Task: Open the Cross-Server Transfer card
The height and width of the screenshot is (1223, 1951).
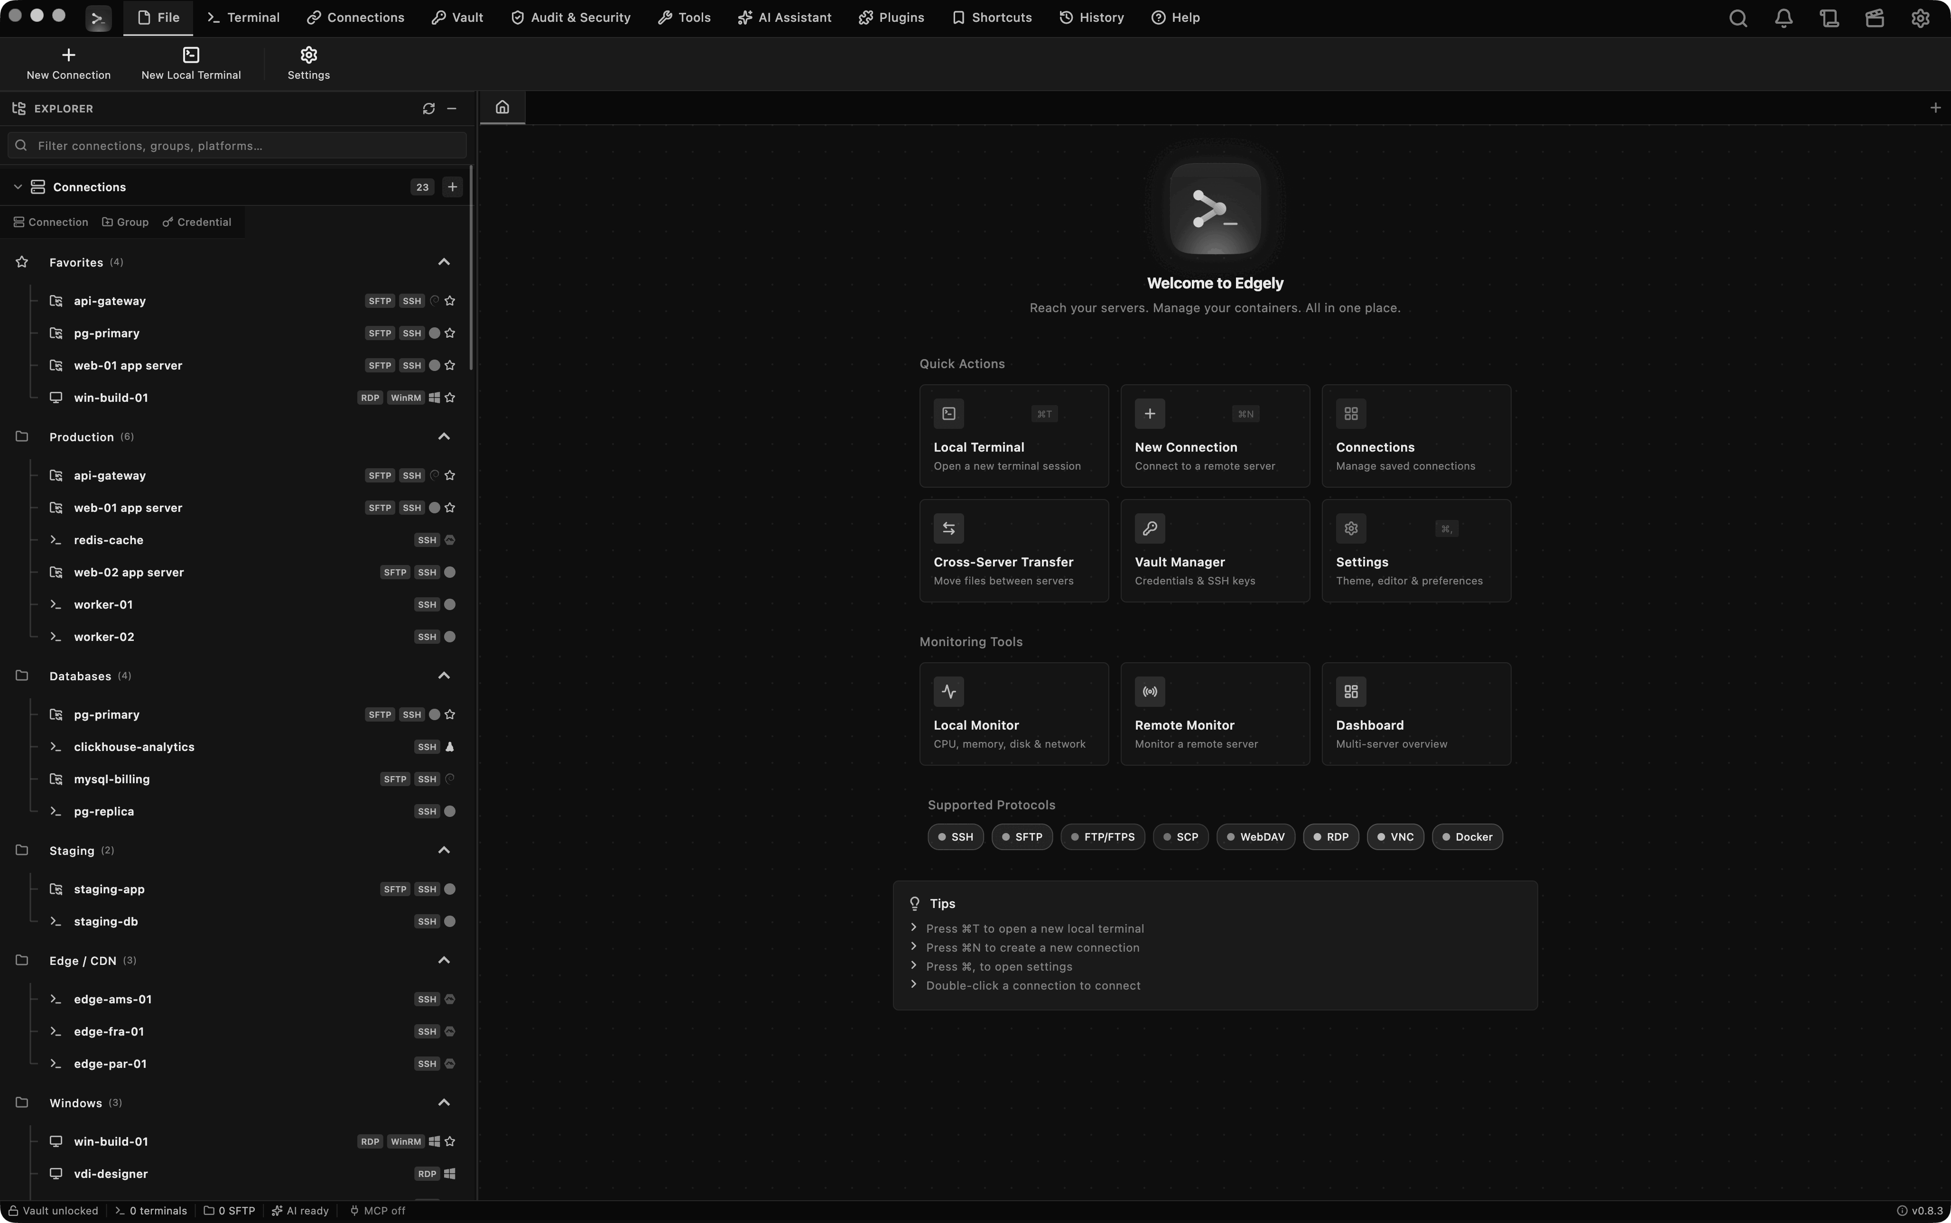Action: [1013, 551]
